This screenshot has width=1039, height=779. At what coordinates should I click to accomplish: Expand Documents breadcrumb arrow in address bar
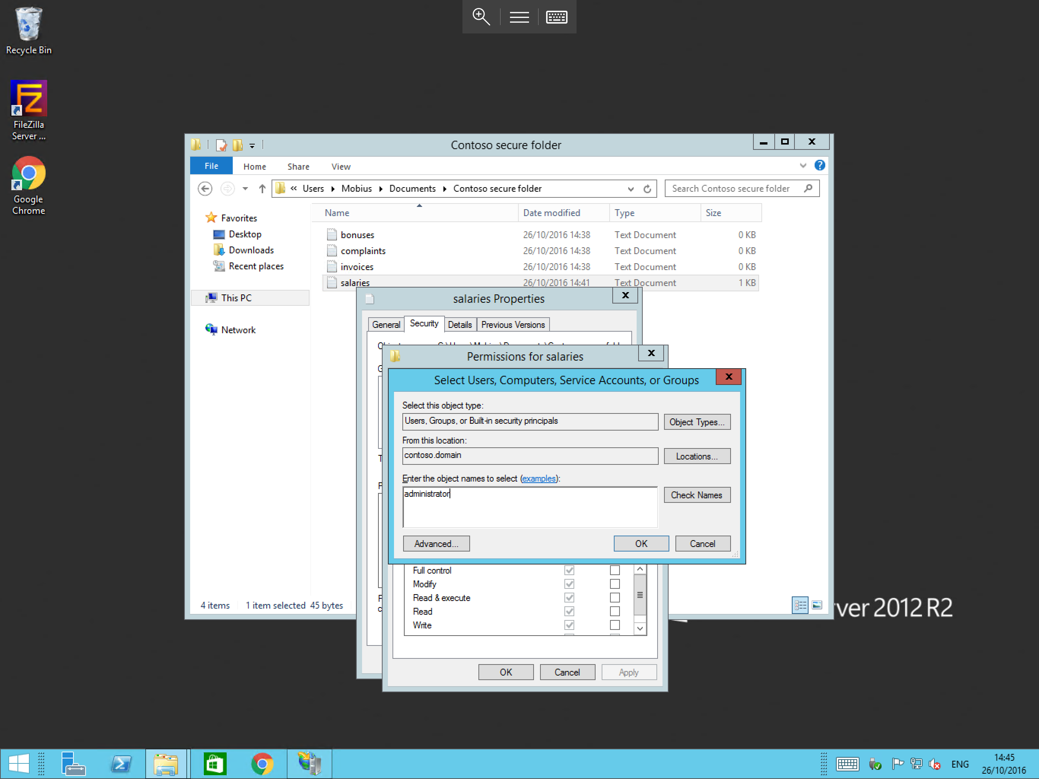point(444,189)
